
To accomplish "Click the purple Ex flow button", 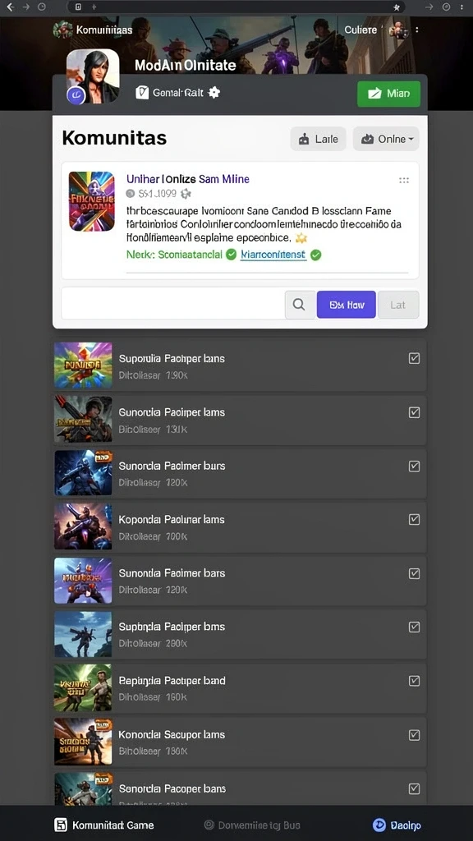I will tap(347, 305).
